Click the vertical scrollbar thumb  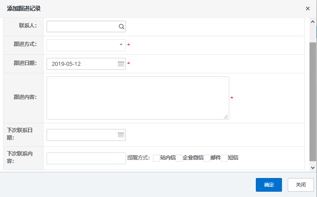(x=313, y=102)
